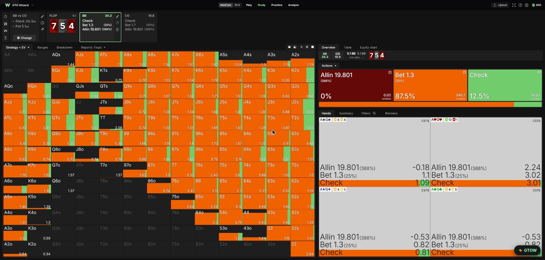Click the game controller practice icon
This screenshot has height=260, width=545.
6,31
